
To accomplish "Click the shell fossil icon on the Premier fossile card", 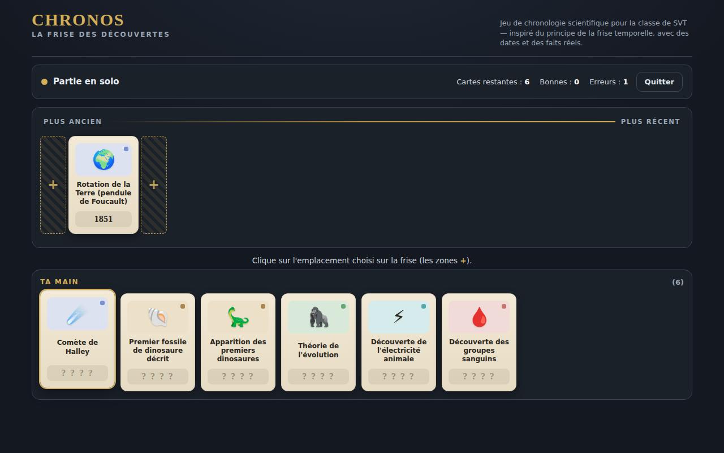I will [x=158, y=317].
